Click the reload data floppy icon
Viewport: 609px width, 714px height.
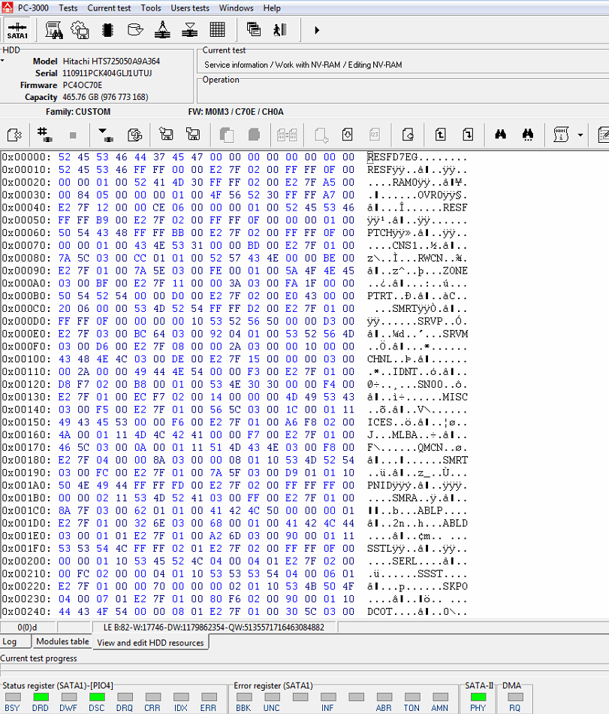(x=134, y=135)
